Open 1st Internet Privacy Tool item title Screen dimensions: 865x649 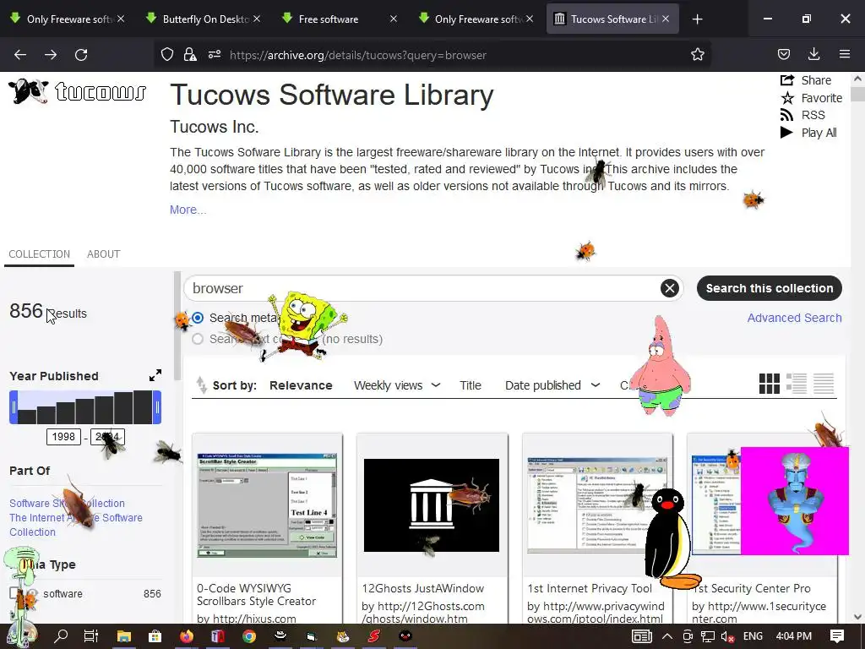pyautogui.click(x=590, y=588)
